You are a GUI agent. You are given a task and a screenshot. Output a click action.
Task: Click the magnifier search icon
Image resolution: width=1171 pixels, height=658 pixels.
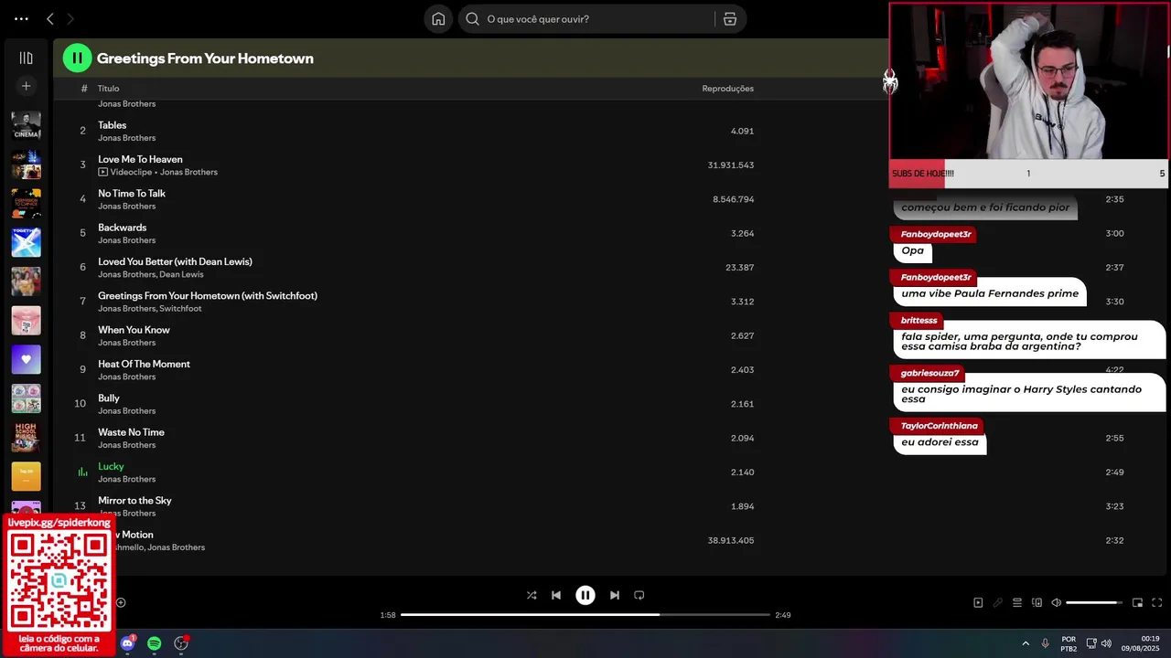pyautogui.click(x=473, y=18)
